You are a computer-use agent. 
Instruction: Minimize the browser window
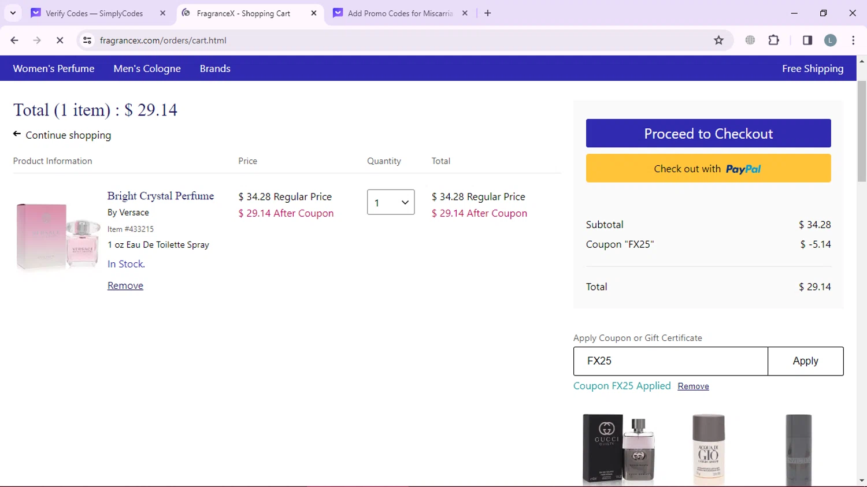(794, 13)
